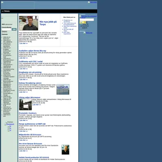Click the Per Arne portrait thumbnail
The image size is (162, 162).
click(x=66, y=150)
